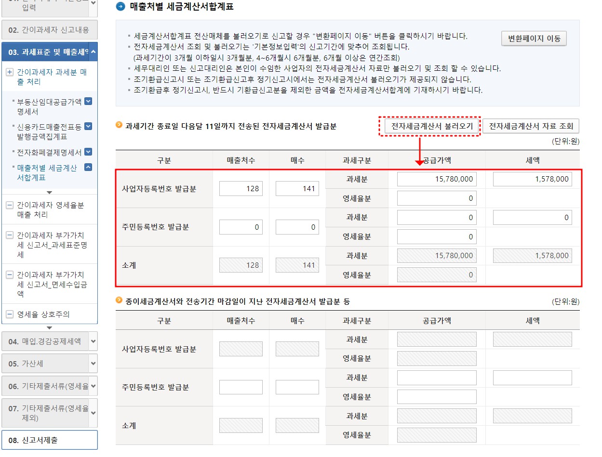Click the 전자세금계산서 불러오기 button
Viewport: 602px width, 457px height.
pyautogui.click(x=430, y=126)
